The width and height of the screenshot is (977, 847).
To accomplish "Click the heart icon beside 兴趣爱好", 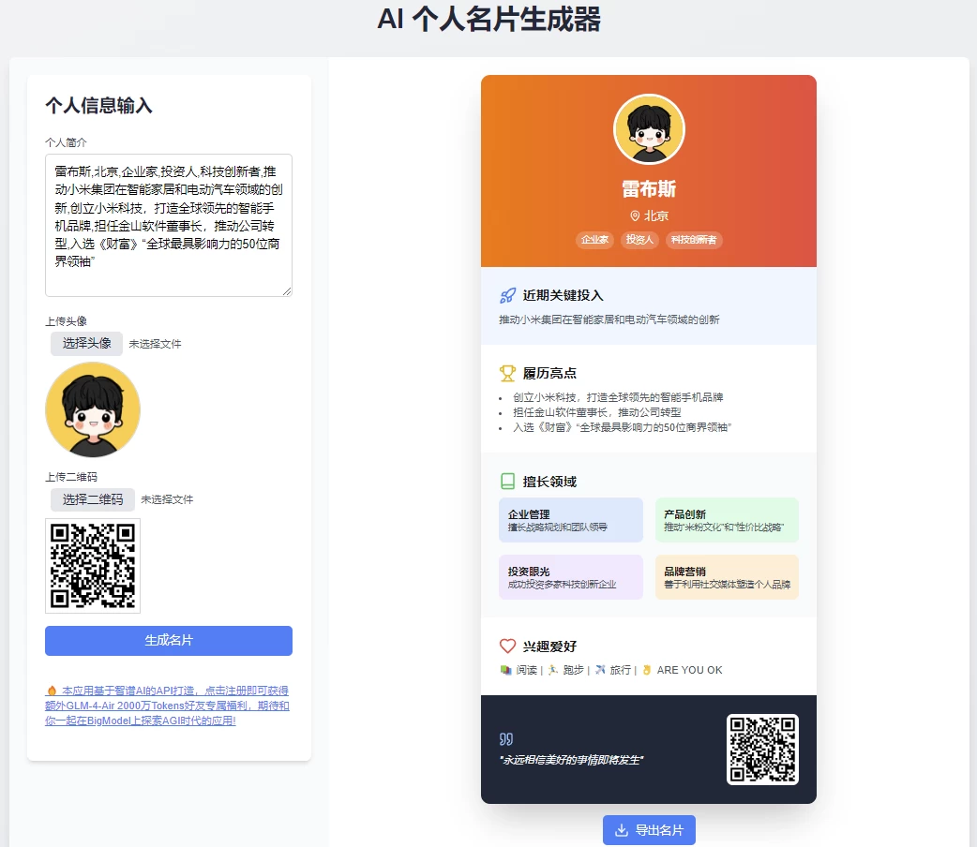I will [x=507, y=646].
